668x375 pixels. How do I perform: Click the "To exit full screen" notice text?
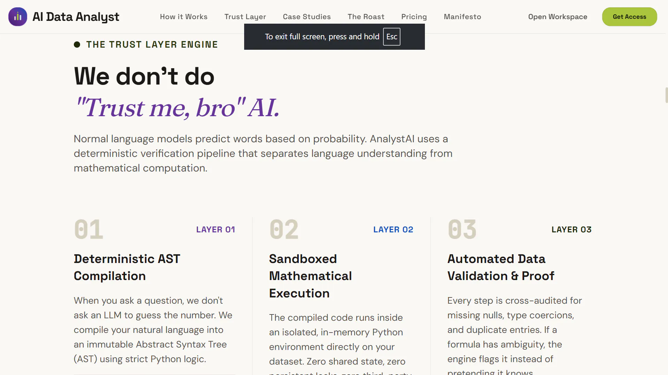click(322, 37)
